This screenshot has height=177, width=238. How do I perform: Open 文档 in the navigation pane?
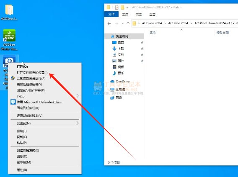[x=121, y=55]
